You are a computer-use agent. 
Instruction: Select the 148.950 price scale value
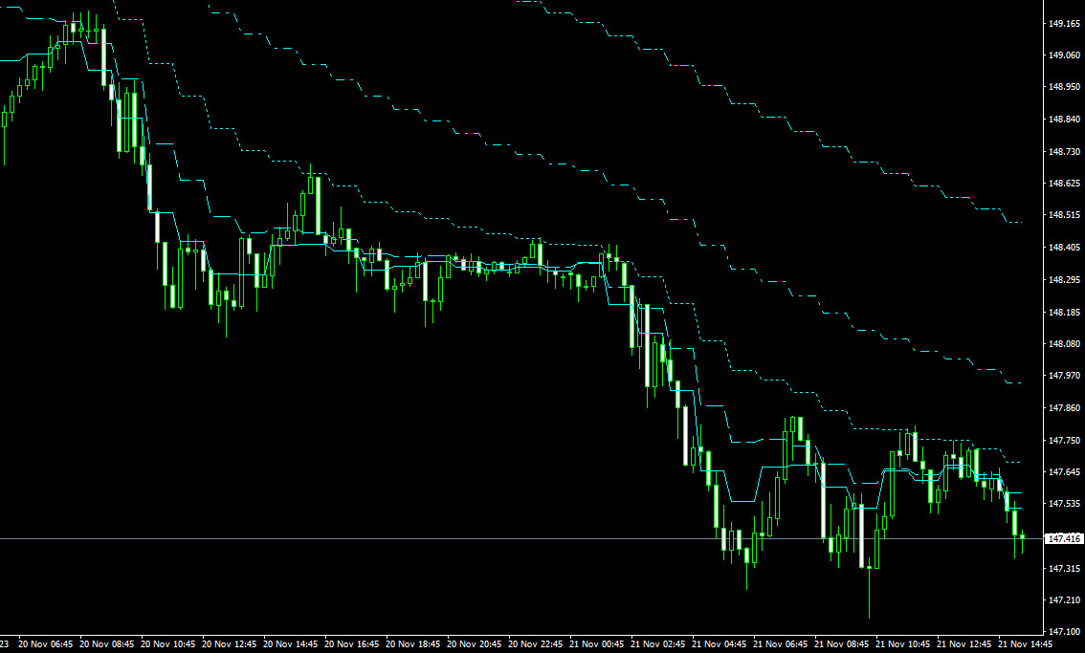[x=1064, y=87]
